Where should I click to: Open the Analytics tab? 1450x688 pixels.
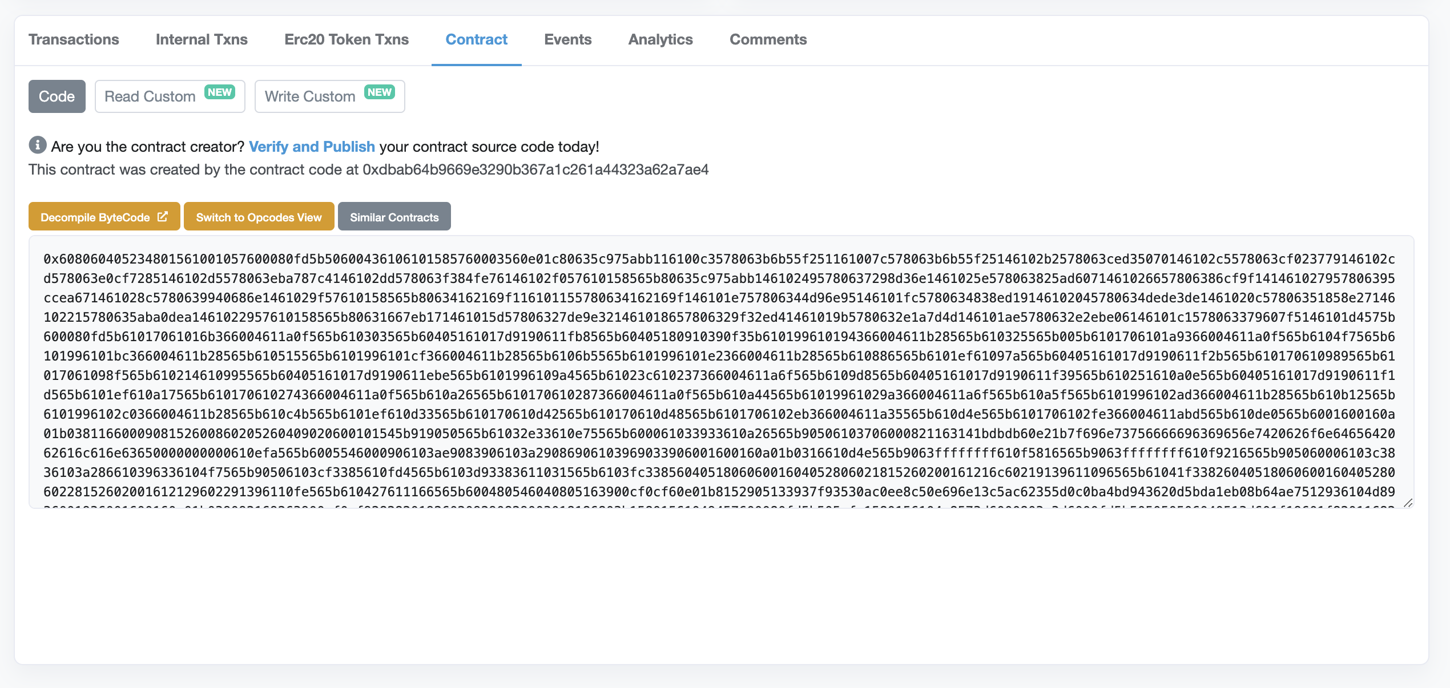(x=660, y=39)
